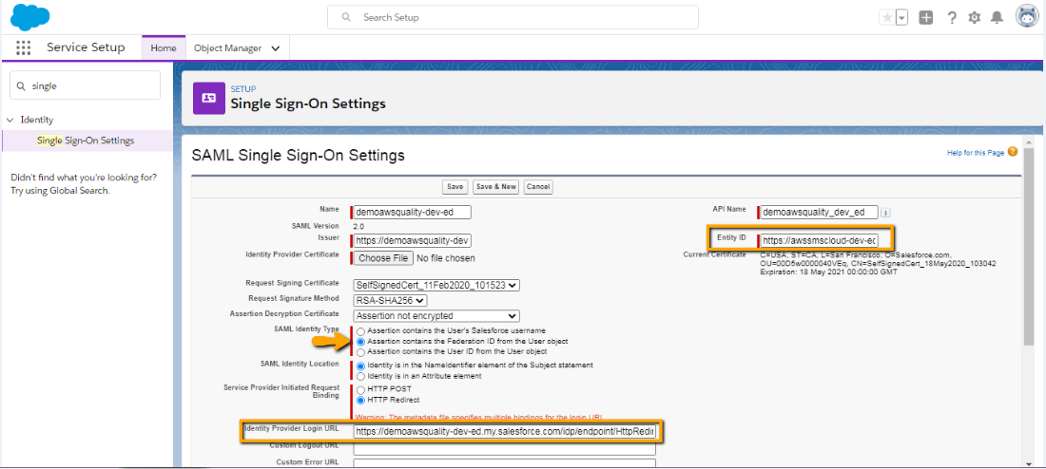The height and width of the screenshot is (469, 1046).
Task: Select Identity is in the NameIdentifier element
Action: pyautogui.click(x=361, y=366)
